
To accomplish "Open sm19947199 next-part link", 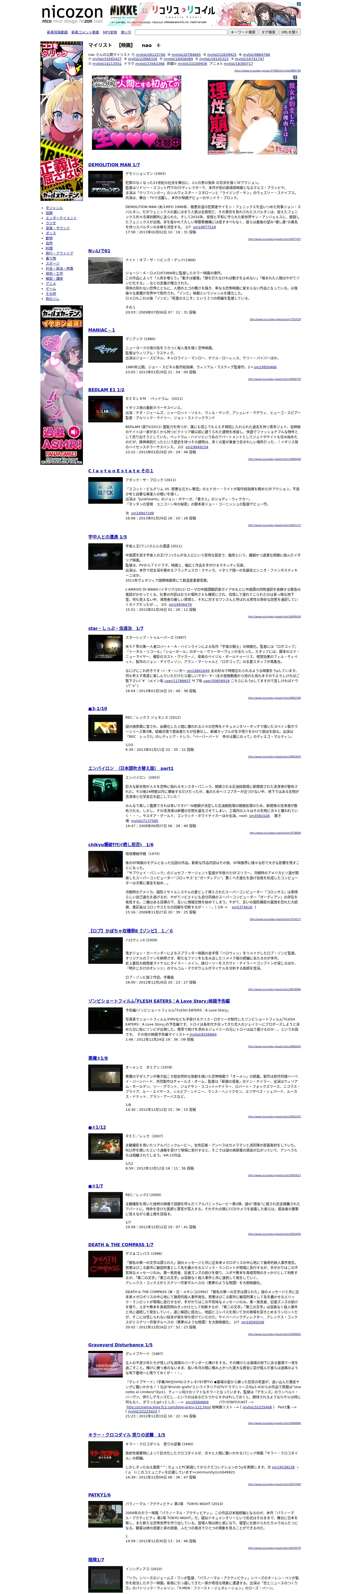I will [x=142, y=513].
